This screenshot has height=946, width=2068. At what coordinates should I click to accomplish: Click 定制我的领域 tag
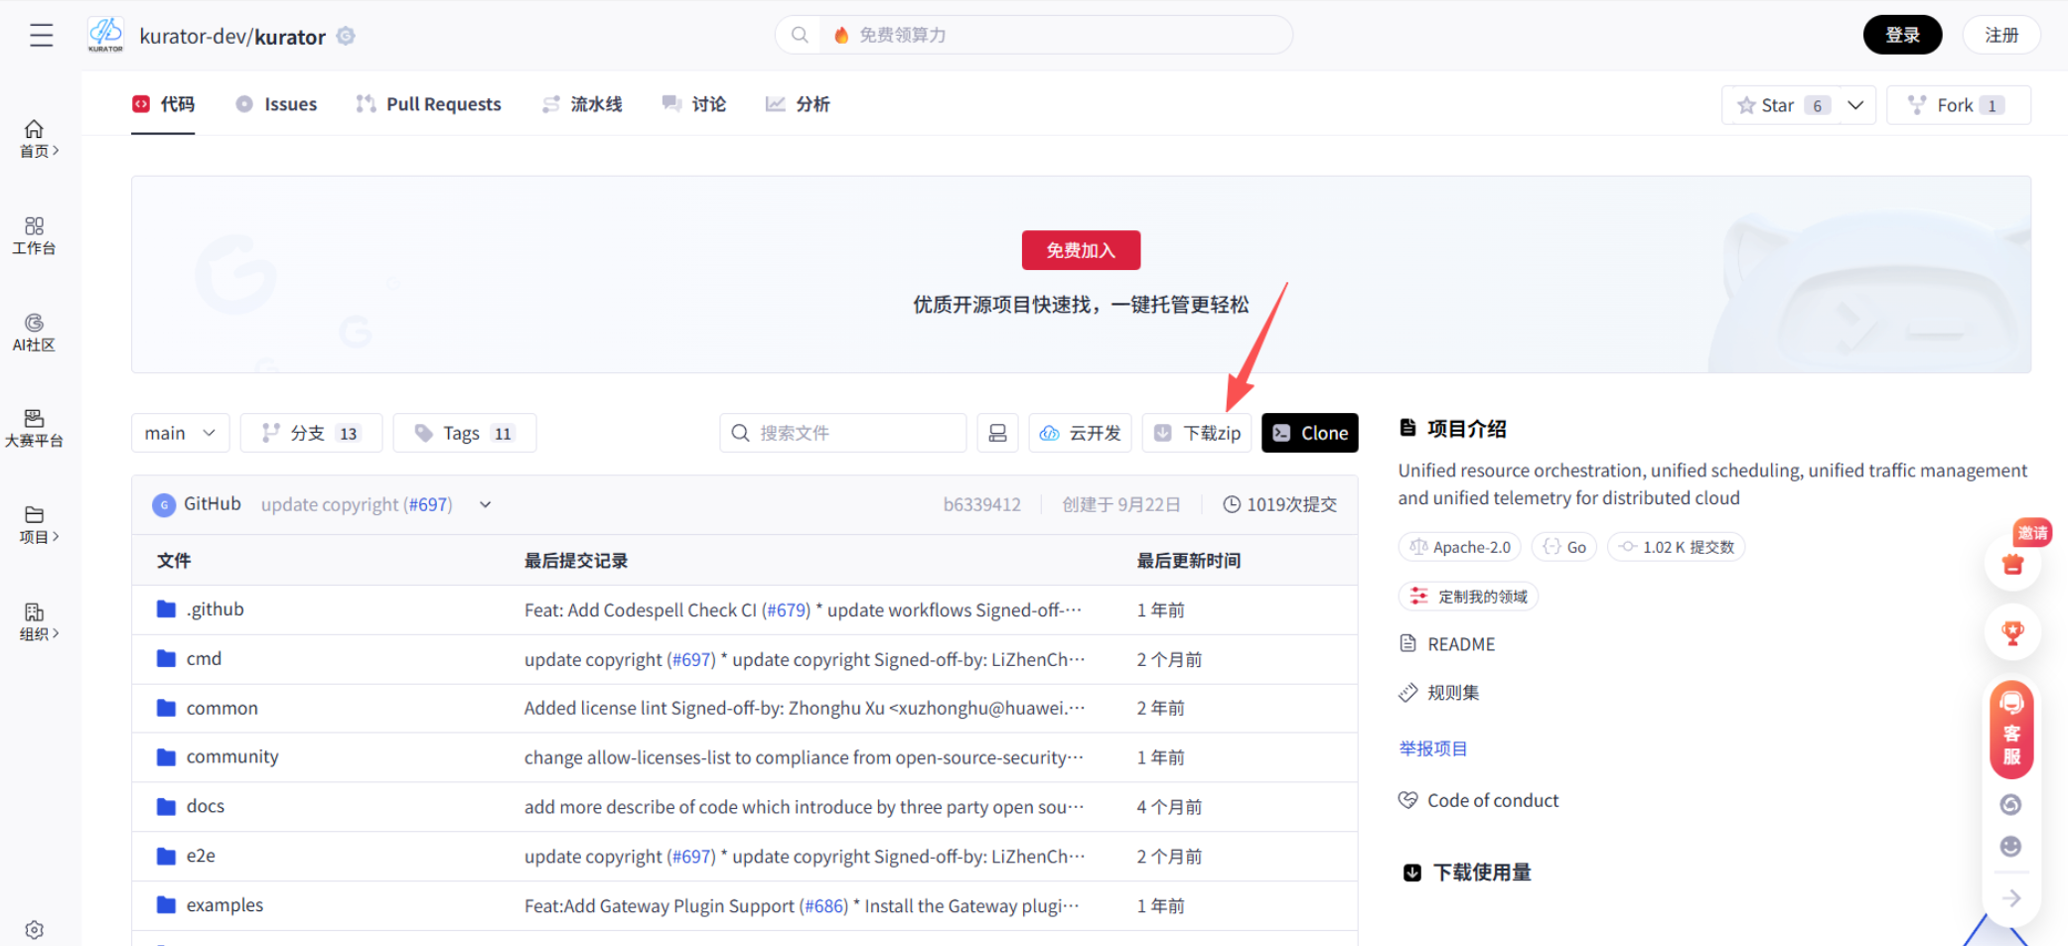tap(1468, 597)
